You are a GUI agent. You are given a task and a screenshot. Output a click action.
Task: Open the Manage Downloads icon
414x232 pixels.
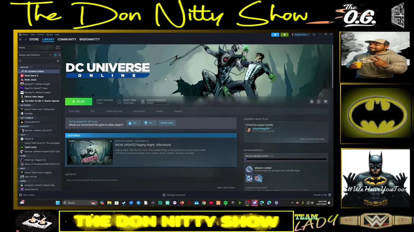[164, 195]
